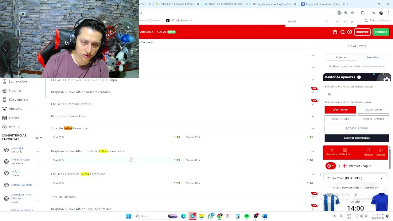
Task: Open settings gear in red header
Action: click(350, 32)
